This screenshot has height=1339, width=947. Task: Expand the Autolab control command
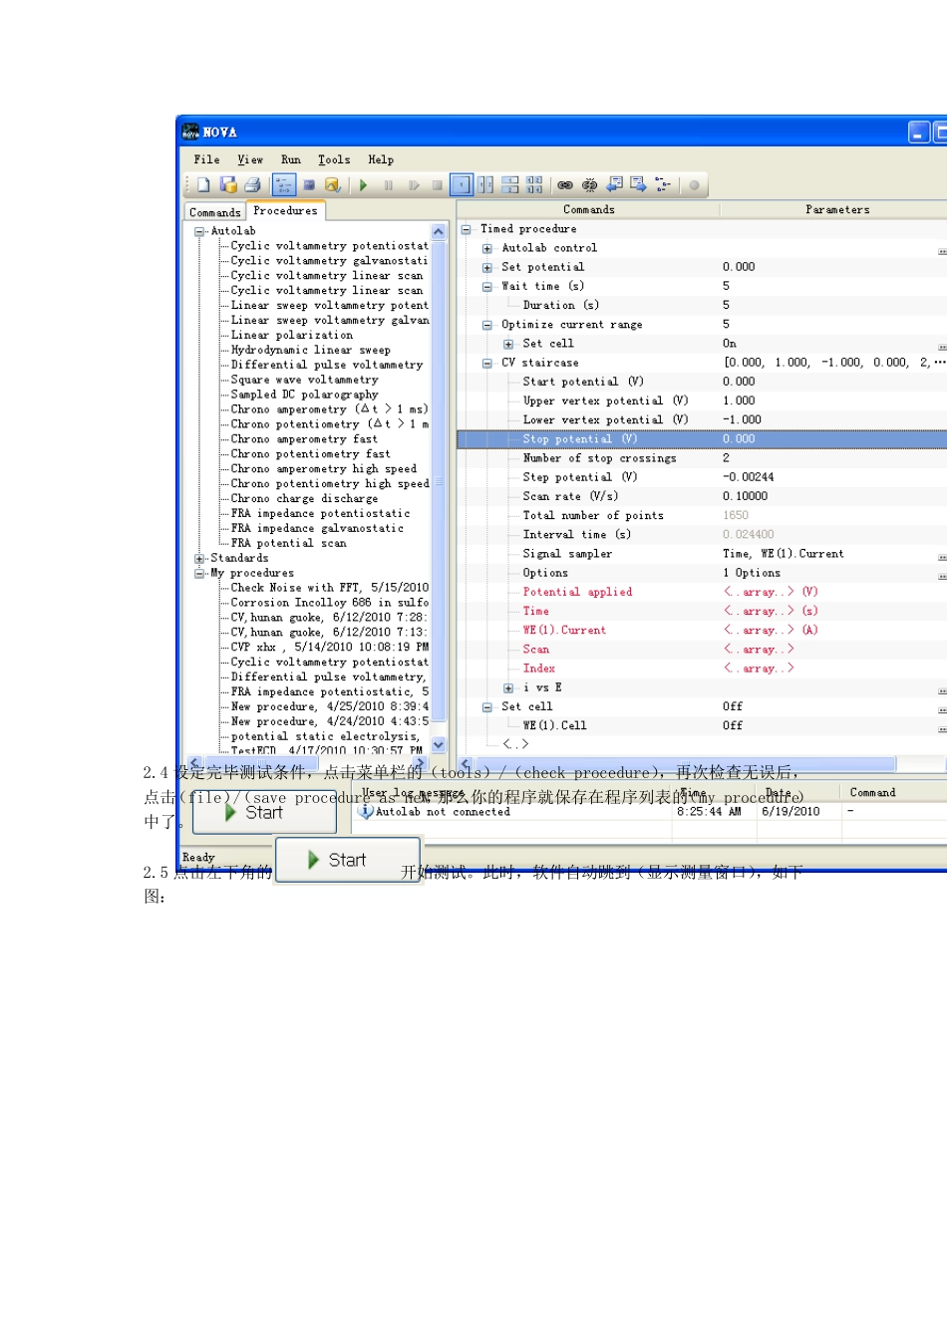(x=486, y=249)
